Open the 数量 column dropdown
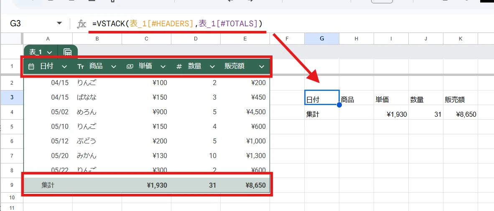 [212, 67]
